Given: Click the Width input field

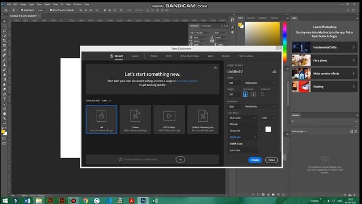Looking at the screenshot, I should coord(234,83).
